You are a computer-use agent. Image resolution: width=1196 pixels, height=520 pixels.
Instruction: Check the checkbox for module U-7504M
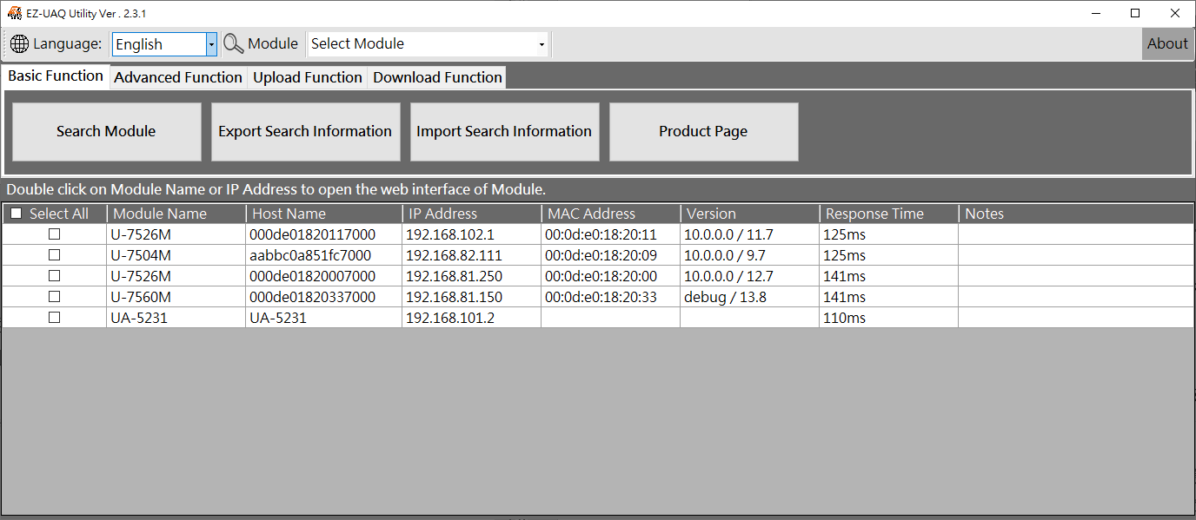54,255
